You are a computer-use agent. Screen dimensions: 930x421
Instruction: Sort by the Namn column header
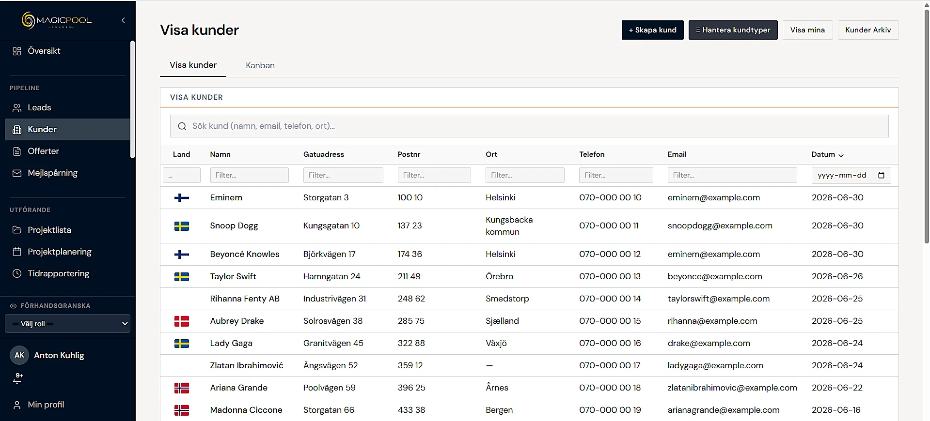tap(220, 154)
